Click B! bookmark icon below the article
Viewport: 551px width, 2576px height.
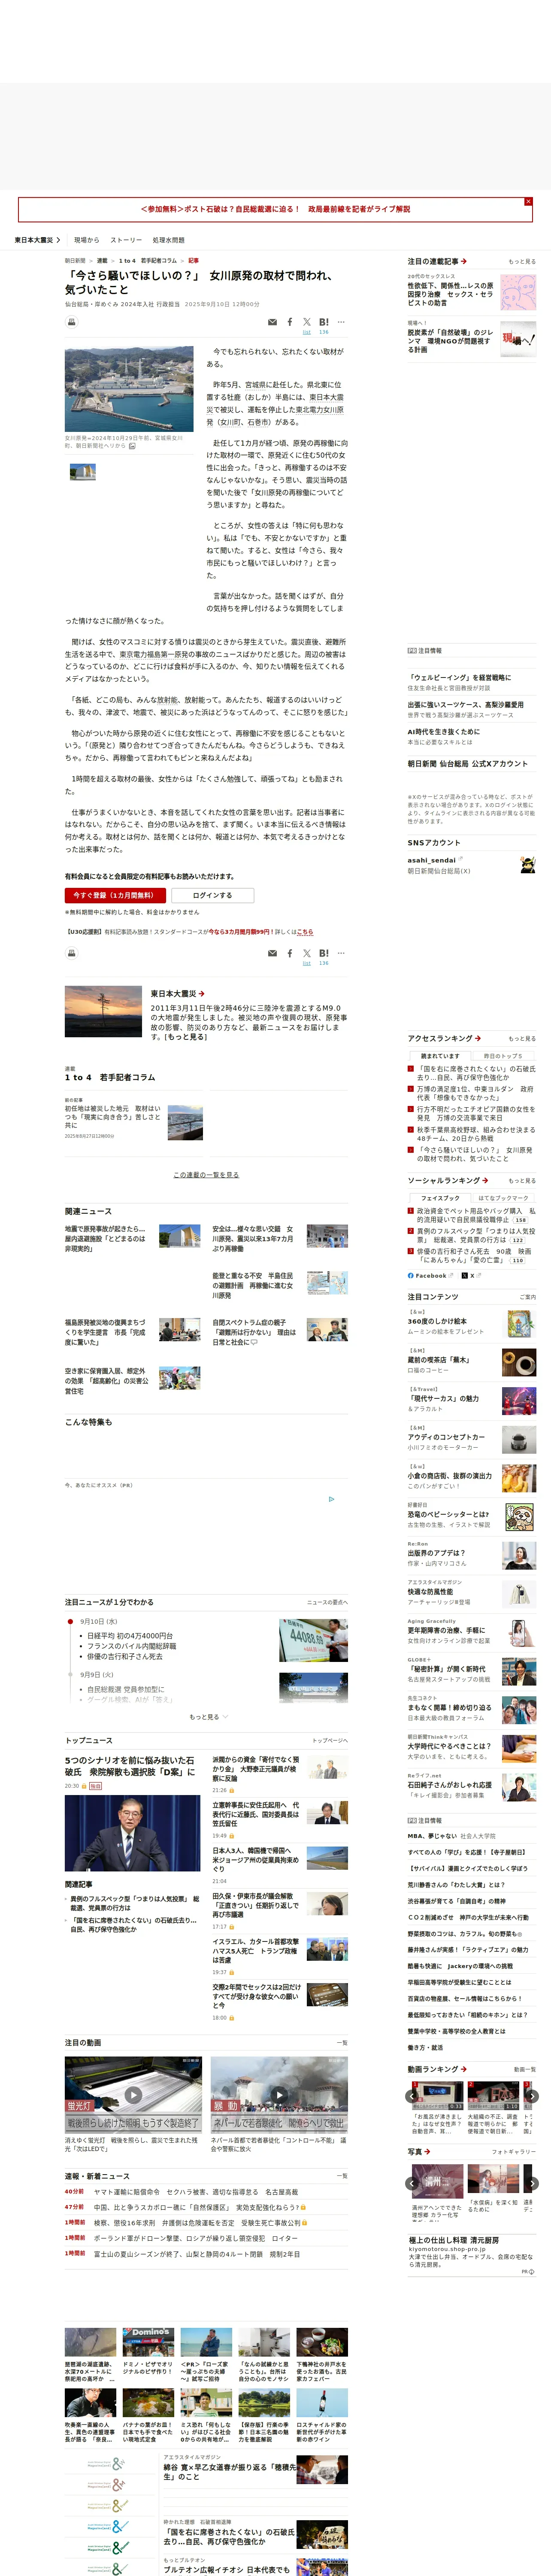click(x=324, y=953)
